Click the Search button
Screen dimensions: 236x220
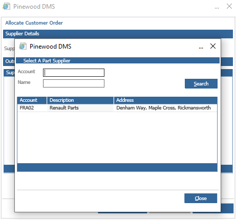click(201, 83)
